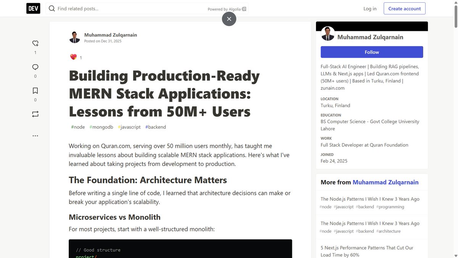Viewport: 458px width, 258px height.
Task: Click the sparkle heart reaction emoji
Action: pos(73,57)
